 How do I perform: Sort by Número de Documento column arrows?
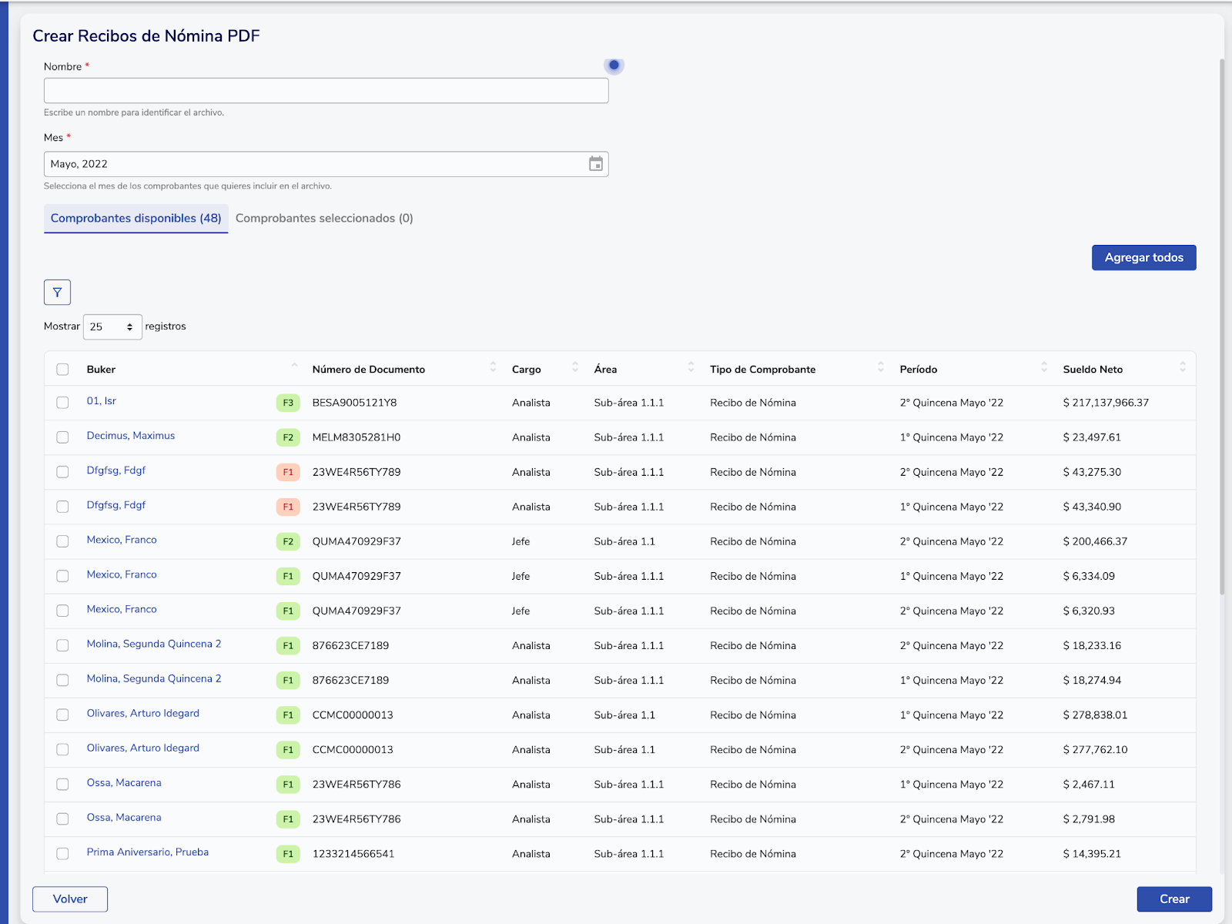[x=493, y=368]
